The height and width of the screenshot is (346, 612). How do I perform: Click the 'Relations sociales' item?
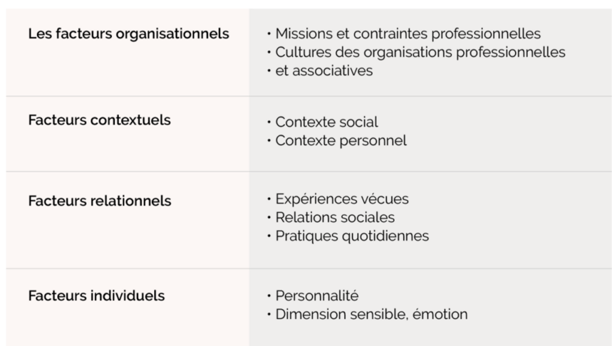pyautogui.click(x=335, y=217)
